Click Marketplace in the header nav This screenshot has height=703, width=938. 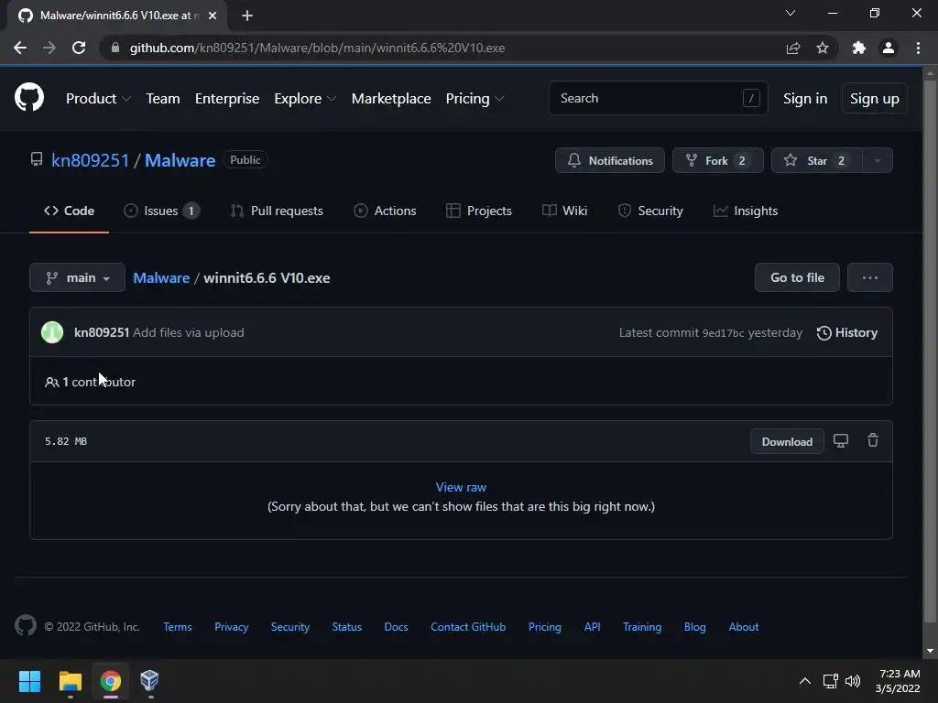tap(391, 99)
